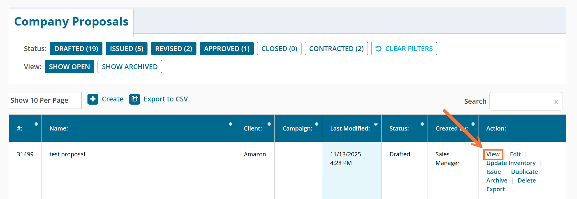This screenshot has height=199, width=577.
Task: Sort by Name column arrows
Action: point(230,124)
